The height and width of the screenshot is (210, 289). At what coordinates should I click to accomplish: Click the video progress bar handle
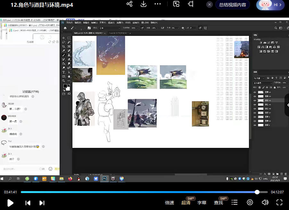(257, 192)
